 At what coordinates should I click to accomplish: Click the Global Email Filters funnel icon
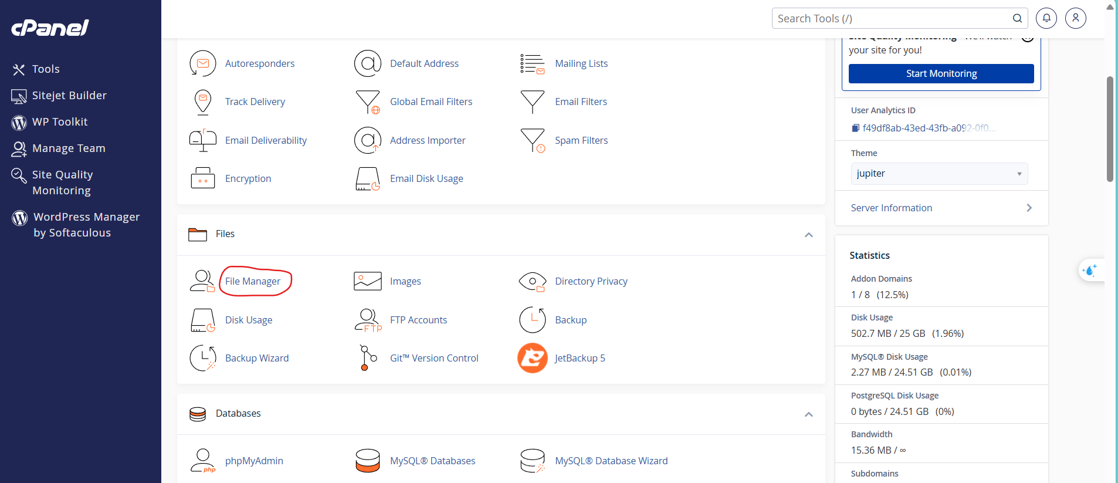tap(368, 102)
